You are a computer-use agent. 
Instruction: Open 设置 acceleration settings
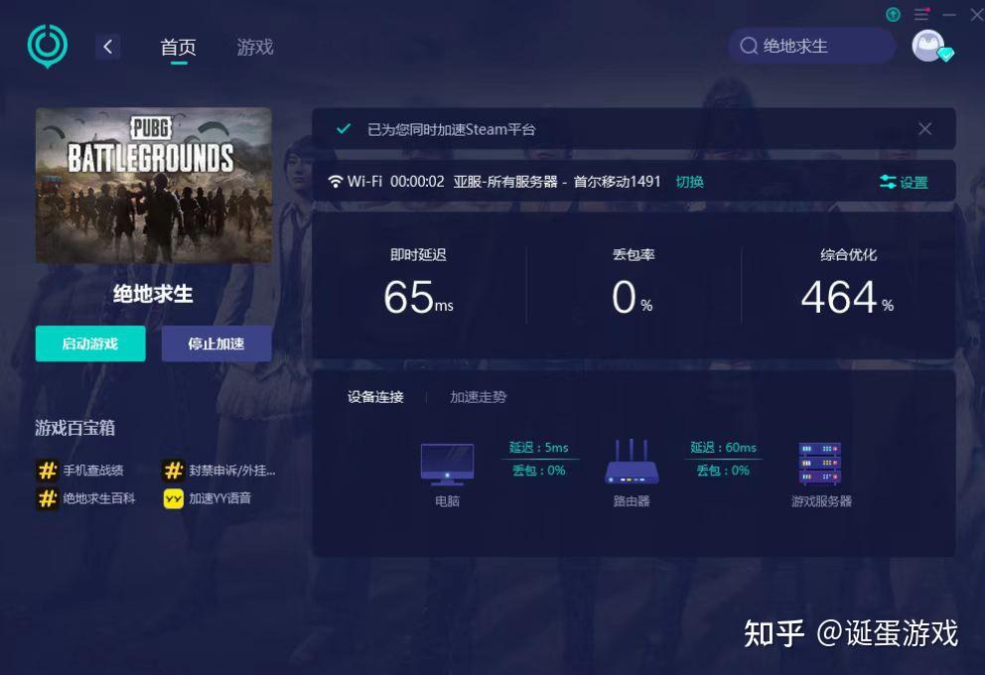(905, 182)
